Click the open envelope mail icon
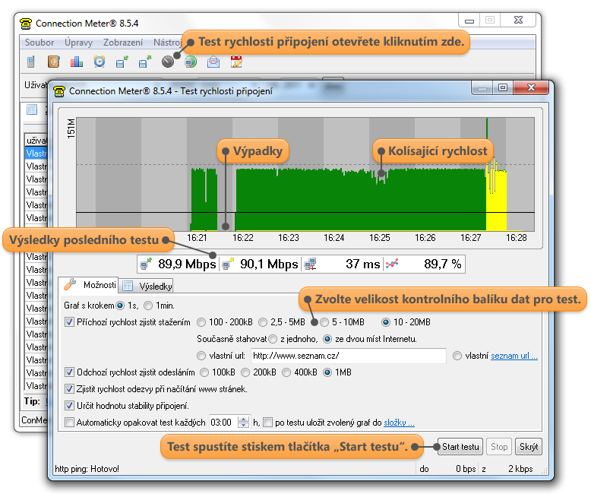This screenshot has width=591, height=494. [213, 62]
